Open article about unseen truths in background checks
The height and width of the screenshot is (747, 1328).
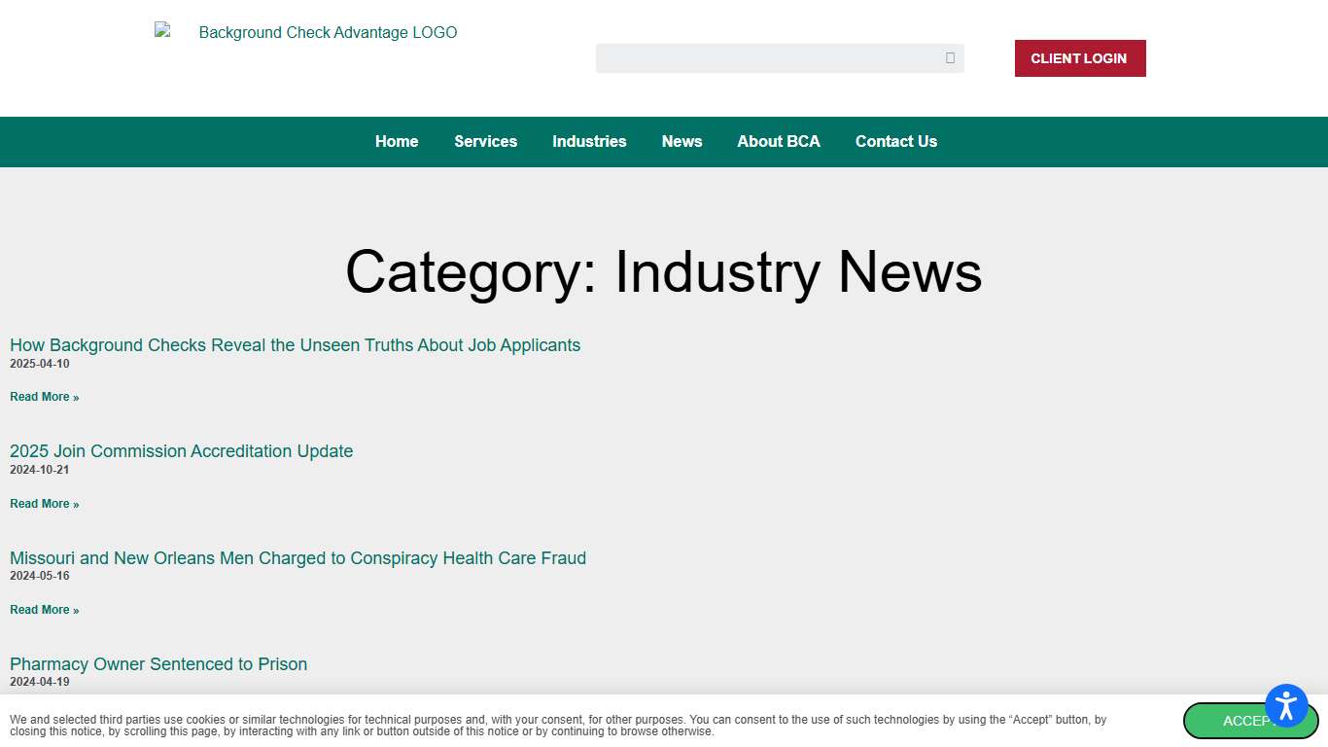295,345
